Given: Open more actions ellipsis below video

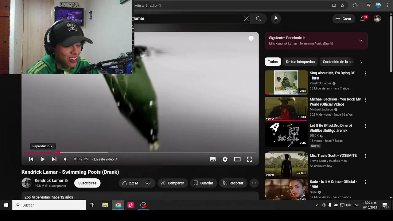Looking at the screenshot, I should pyautogui.click(x=254, y=183).
